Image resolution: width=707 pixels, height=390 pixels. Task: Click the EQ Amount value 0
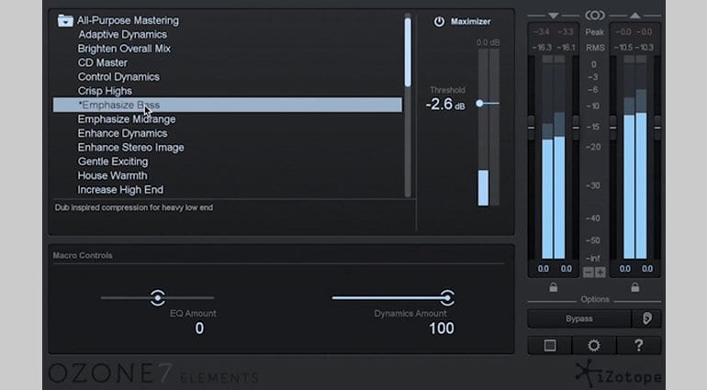click(x=199, y=329)
